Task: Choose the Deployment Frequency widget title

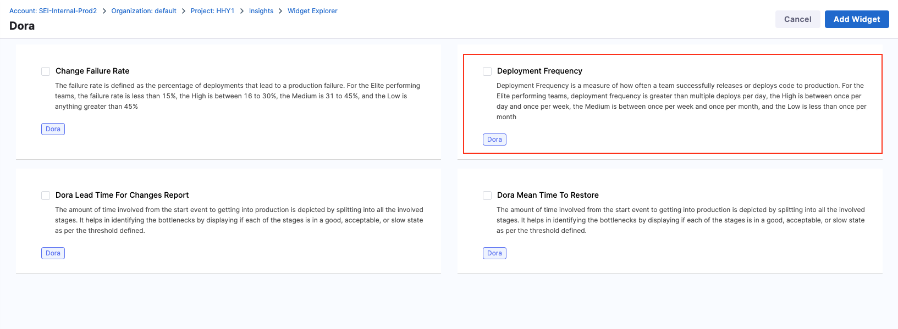Action: coord(539,71)
